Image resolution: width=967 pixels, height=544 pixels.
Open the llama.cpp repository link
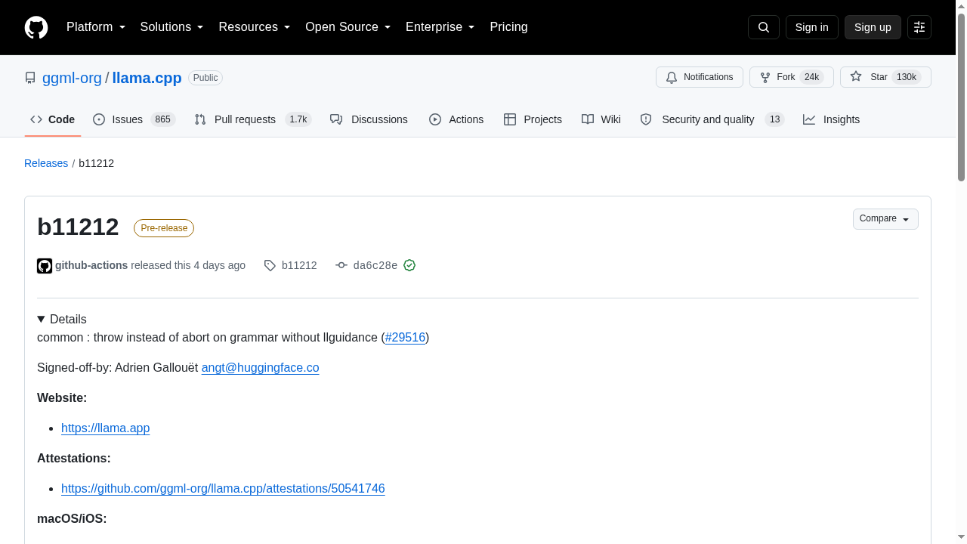[x=147, y=78]
